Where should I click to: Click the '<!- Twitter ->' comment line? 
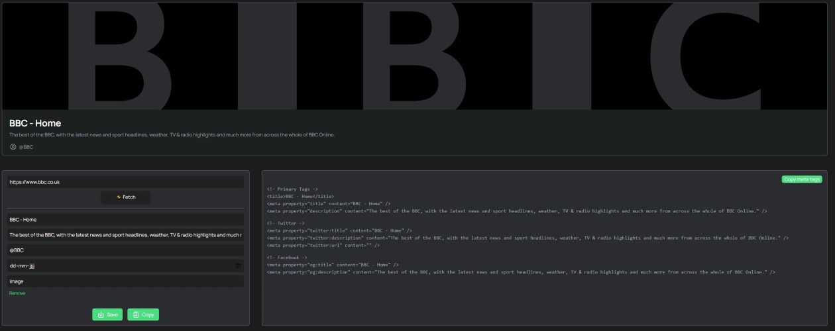tap(286, 224)
